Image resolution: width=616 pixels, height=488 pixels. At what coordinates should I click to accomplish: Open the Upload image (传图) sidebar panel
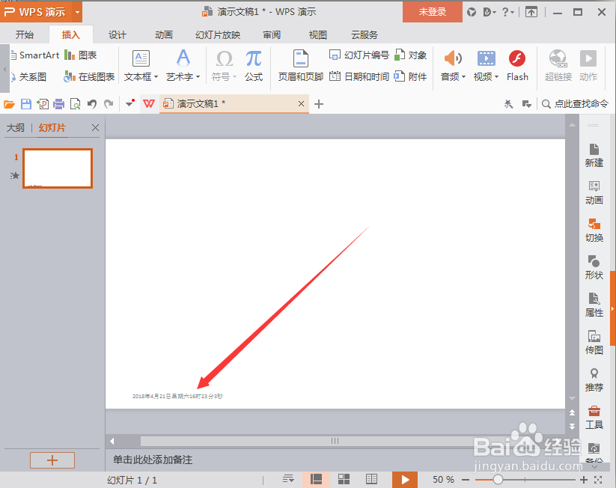(594, 343)
